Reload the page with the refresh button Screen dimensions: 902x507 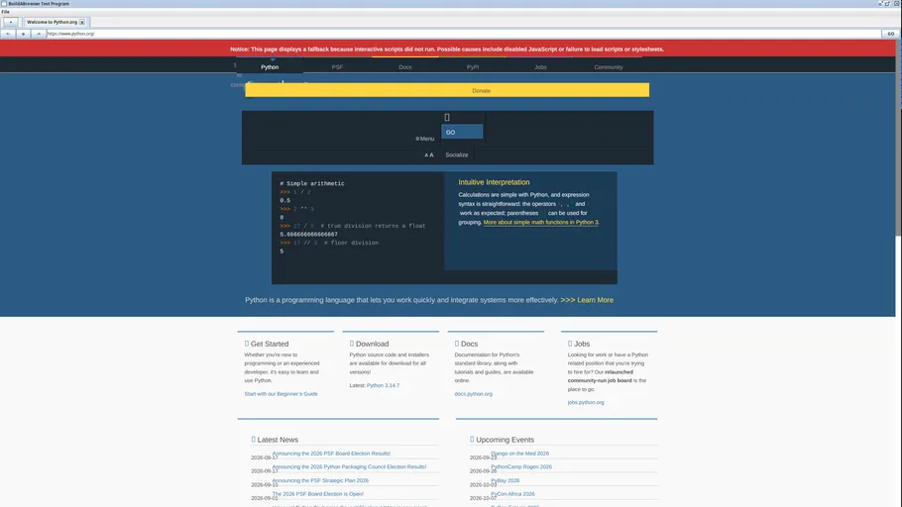point(23,34)
